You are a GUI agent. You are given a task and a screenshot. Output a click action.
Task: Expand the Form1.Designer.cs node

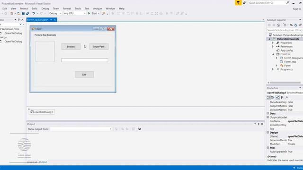[276, 58]
